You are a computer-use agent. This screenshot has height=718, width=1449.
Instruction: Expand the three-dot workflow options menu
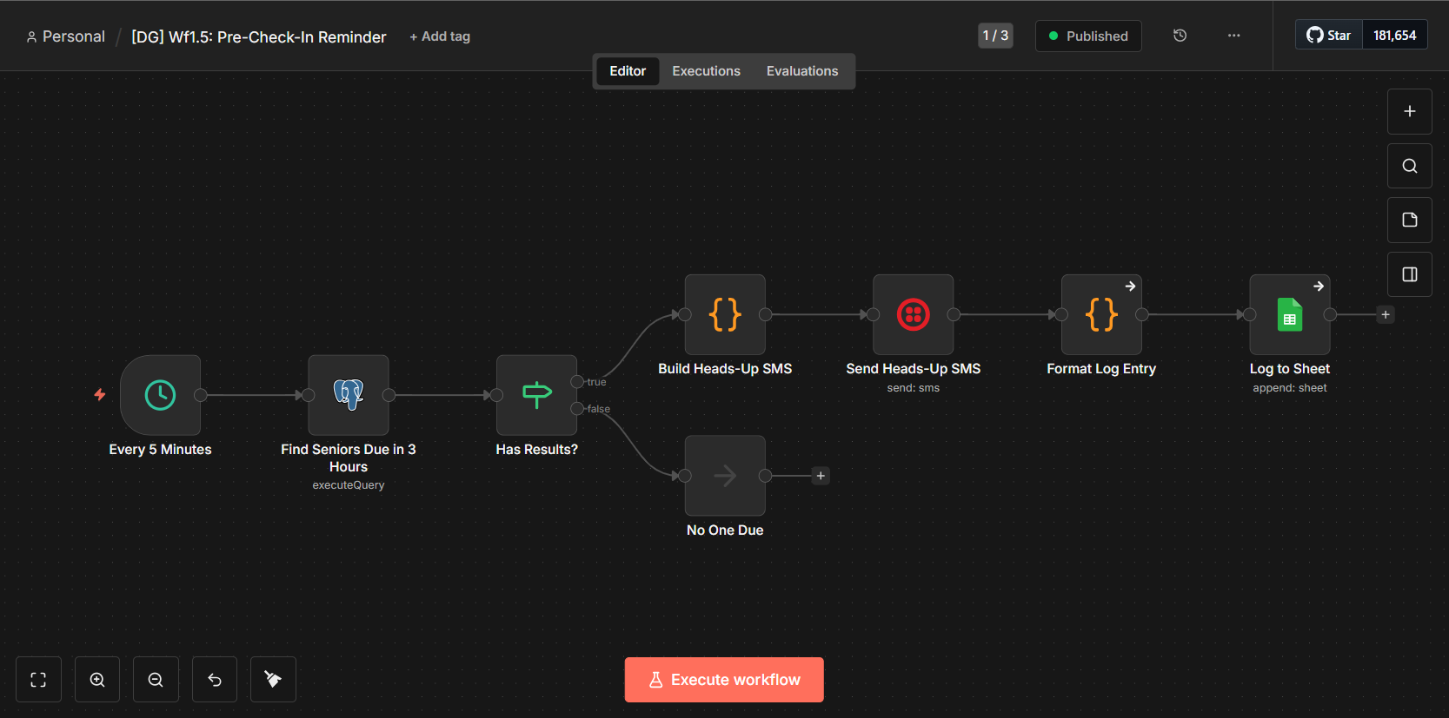tap(1233, 36)
